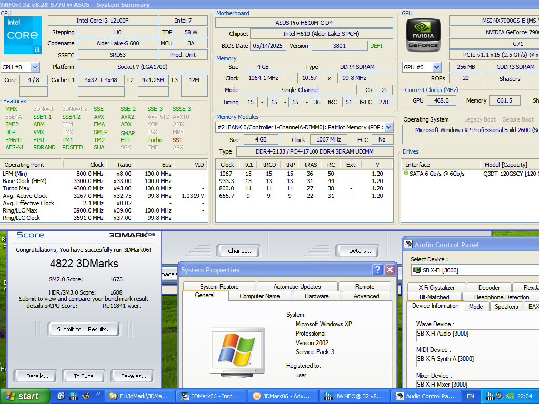Click the green SATA drive status icon

coord(406,173)
